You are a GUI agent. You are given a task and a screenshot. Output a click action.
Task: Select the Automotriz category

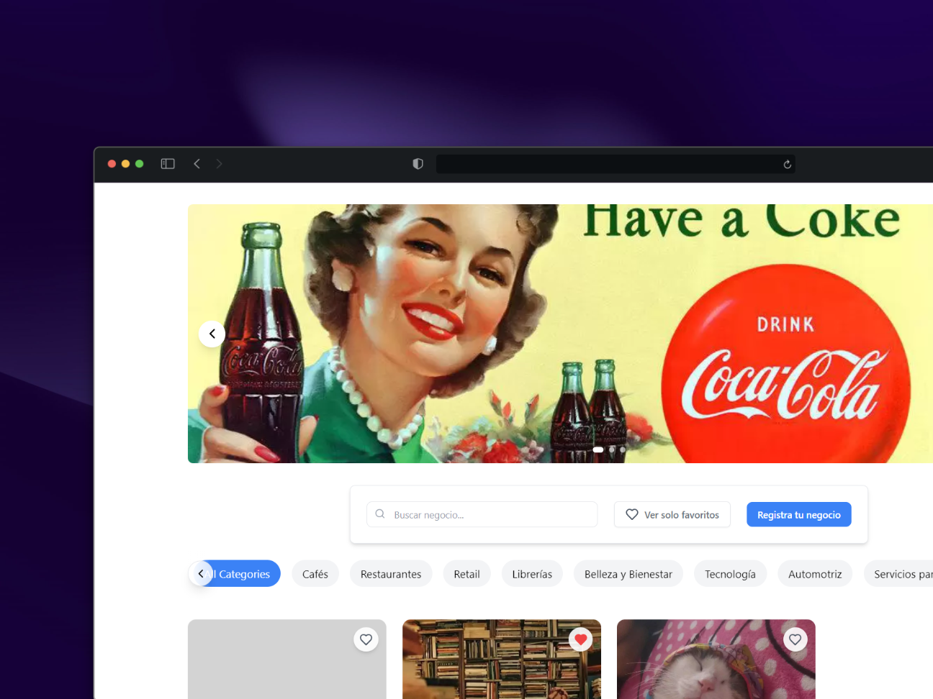pyautogui.click(x=815, y=573)
